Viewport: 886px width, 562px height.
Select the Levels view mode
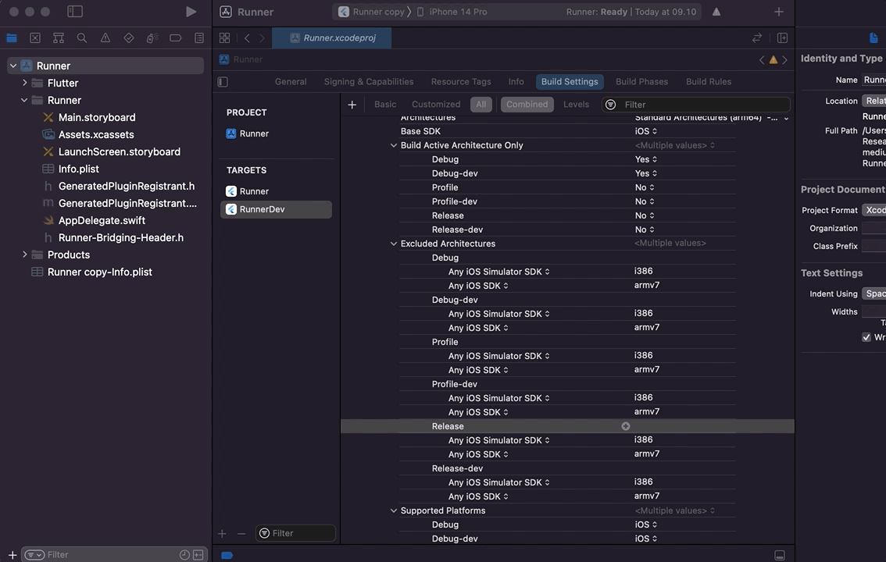(576, 105)
